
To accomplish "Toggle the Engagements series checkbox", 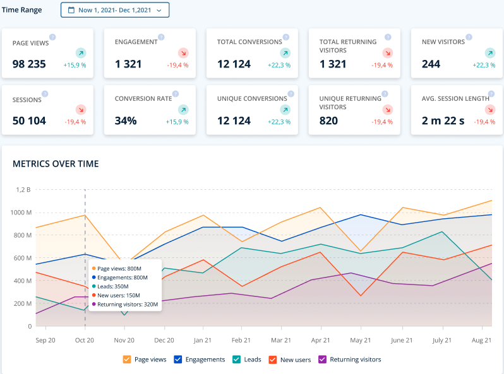I will coord(177,359).
